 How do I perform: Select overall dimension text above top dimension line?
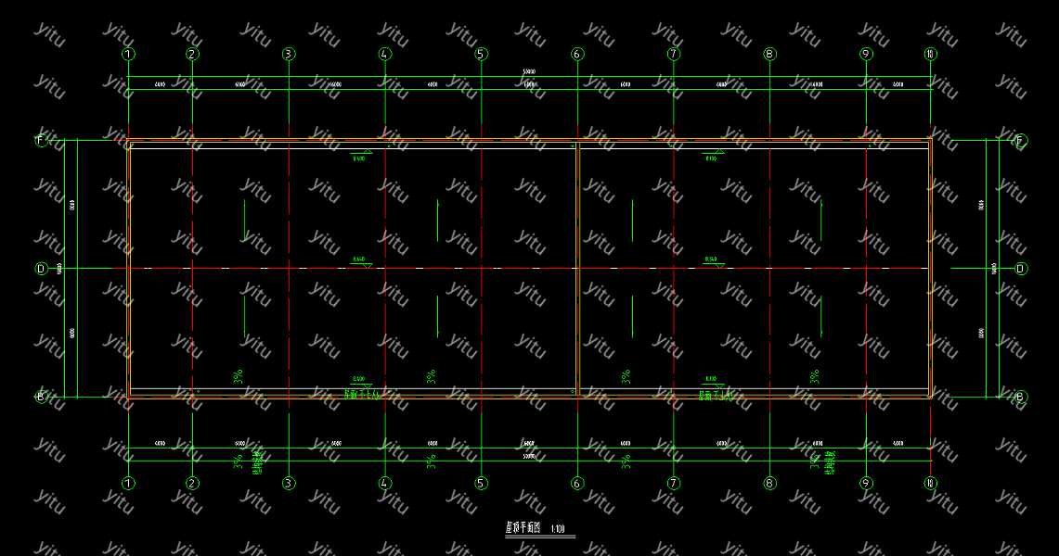click(x=529, y=71)
